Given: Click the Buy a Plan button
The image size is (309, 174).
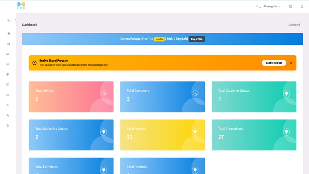Looking at the screenshot, I should 197,39.
